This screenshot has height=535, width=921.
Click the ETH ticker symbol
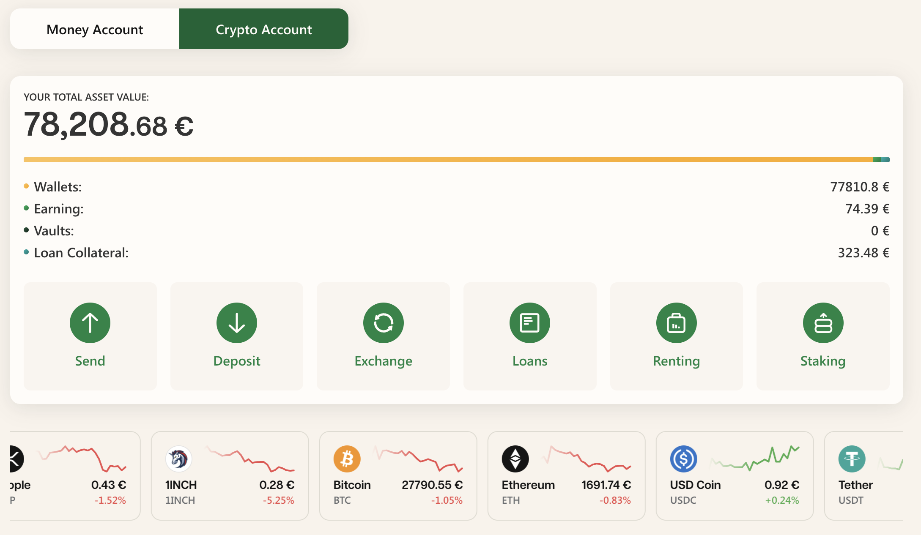(511, 500)
